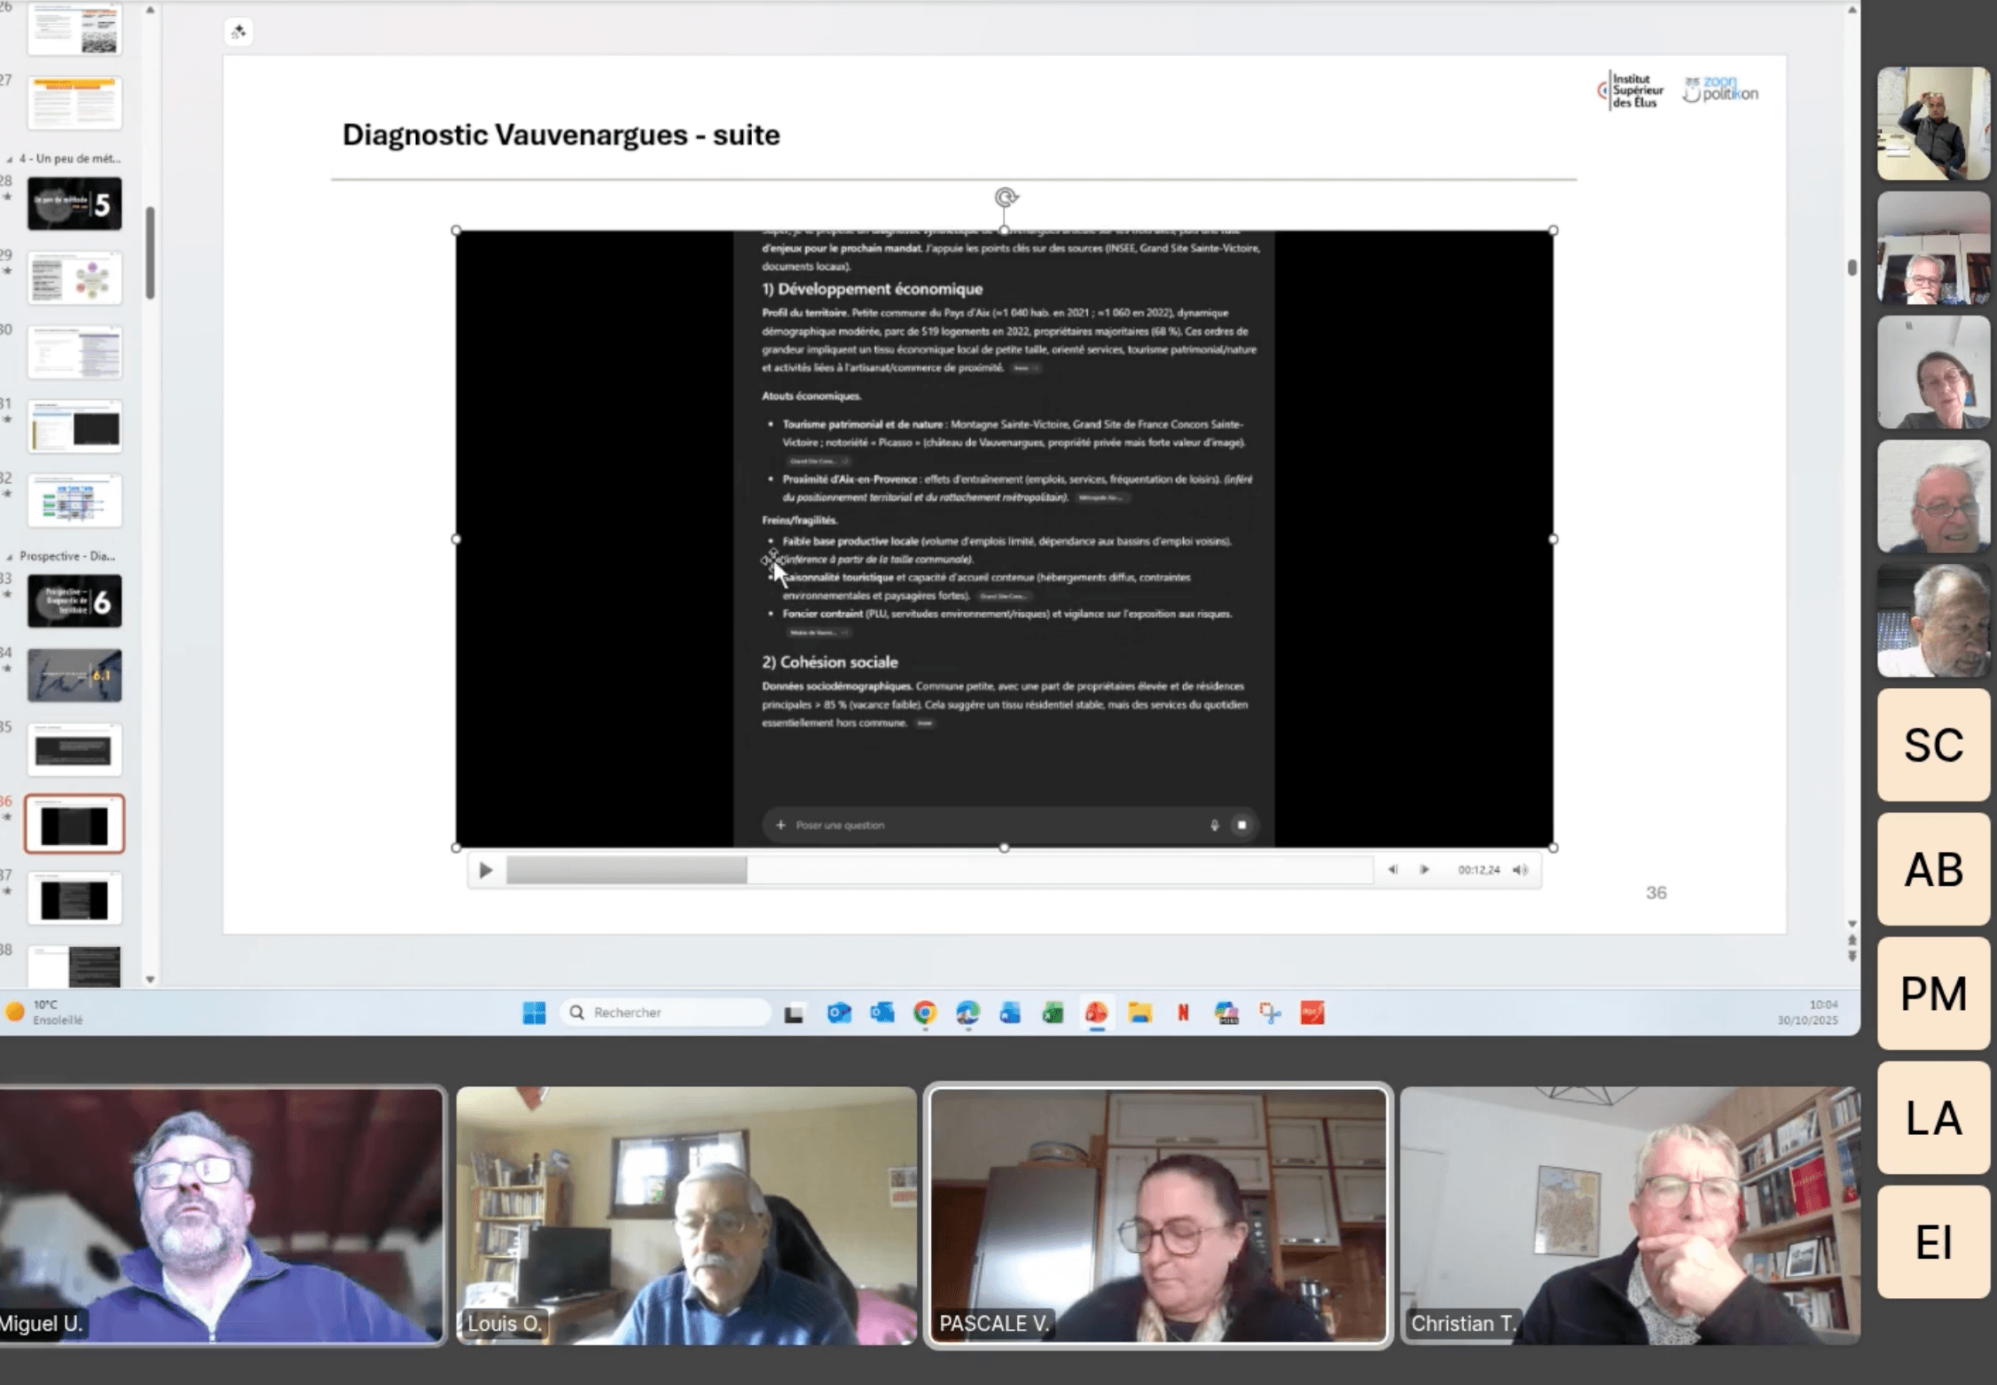Select slide 31 thumbnail
Image resolution: width=1997 pixels, height=1385 pixels.
74,426
